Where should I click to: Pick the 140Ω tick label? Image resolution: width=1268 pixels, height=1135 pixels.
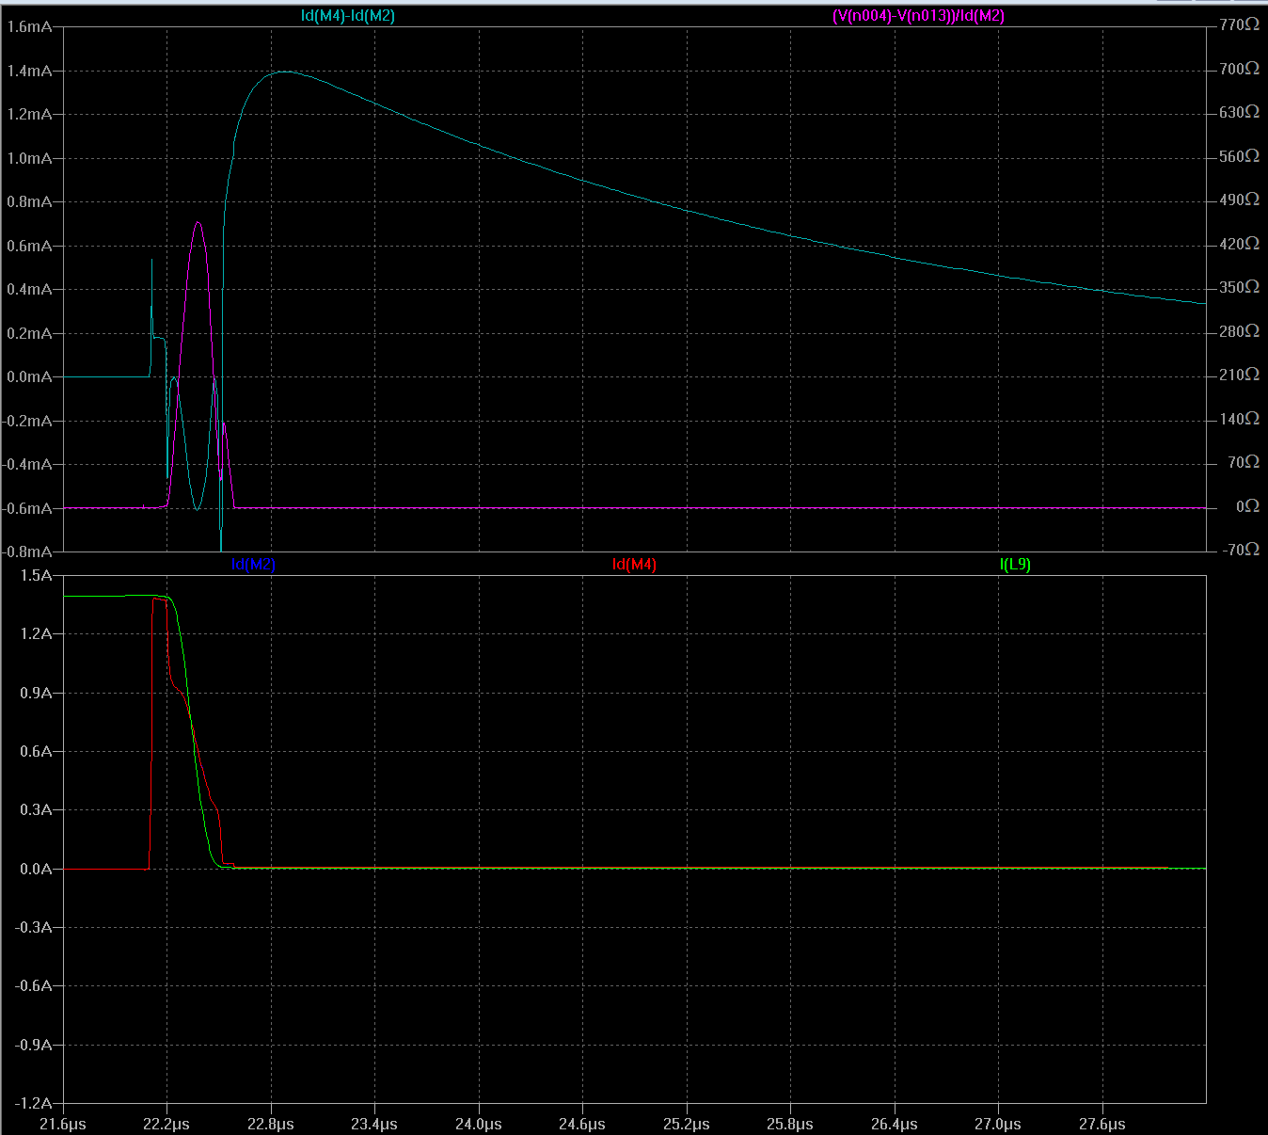pyautogui.click(x=1239, y=420)
